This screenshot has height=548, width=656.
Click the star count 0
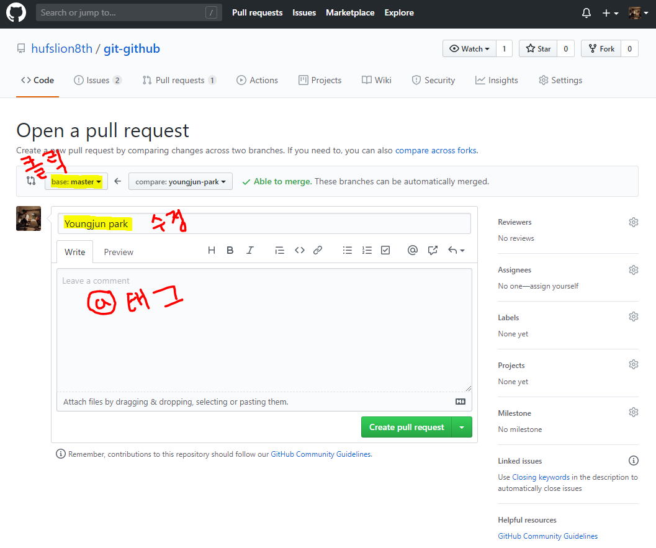point(565,48)
